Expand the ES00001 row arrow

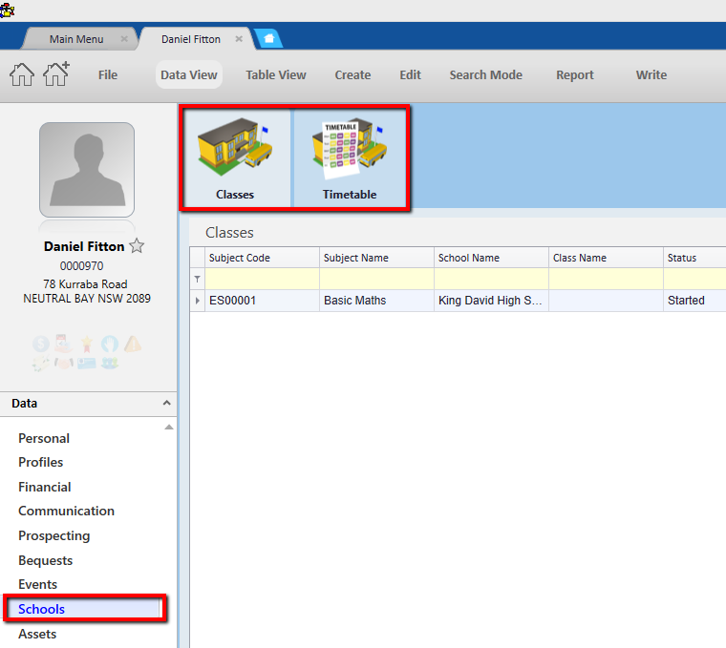pos(198,301)
